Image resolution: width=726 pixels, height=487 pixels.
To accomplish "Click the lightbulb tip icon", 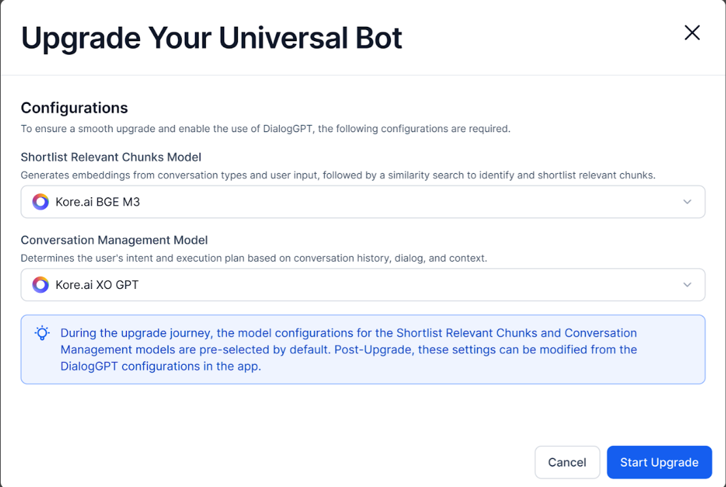I will pyautogui.click(x=42, y=333).
